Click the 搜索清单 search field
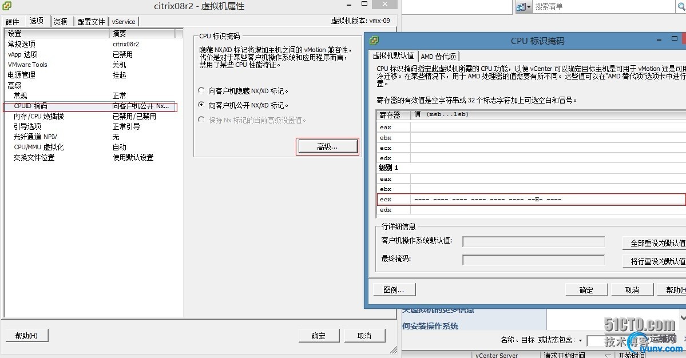 [x=604, y=6]
